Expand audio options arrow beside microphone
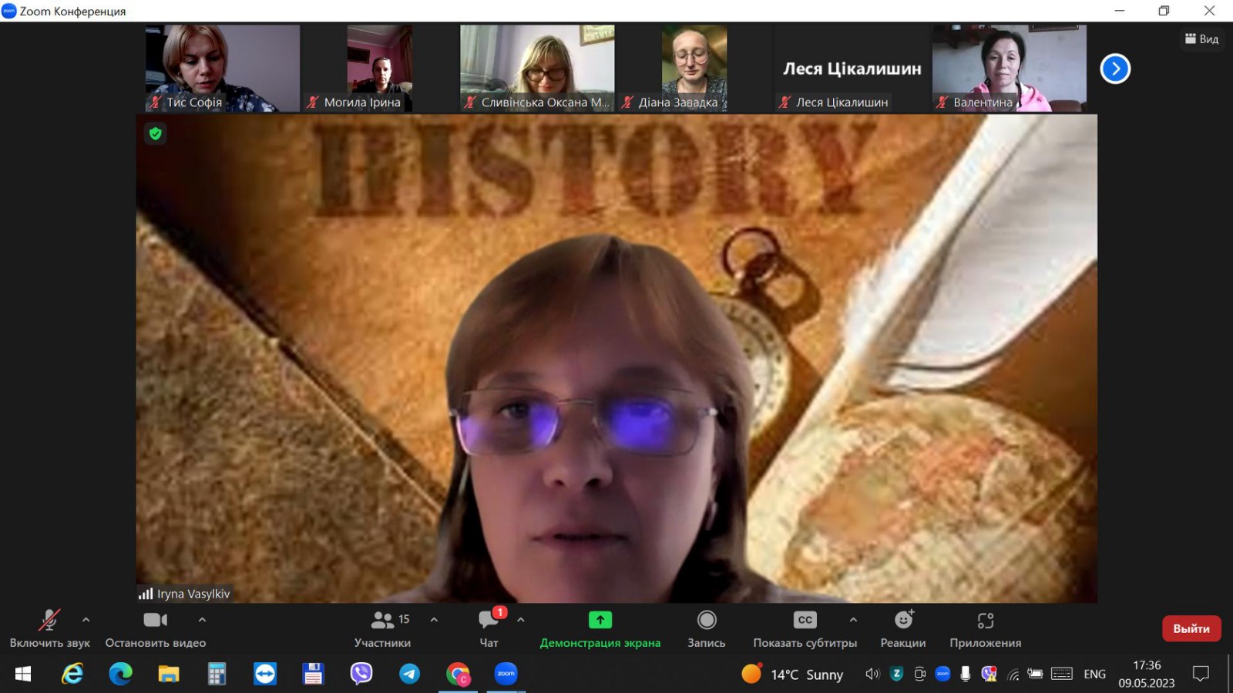The width and height of the screenshot is (1233, 693). pos(86,620)
